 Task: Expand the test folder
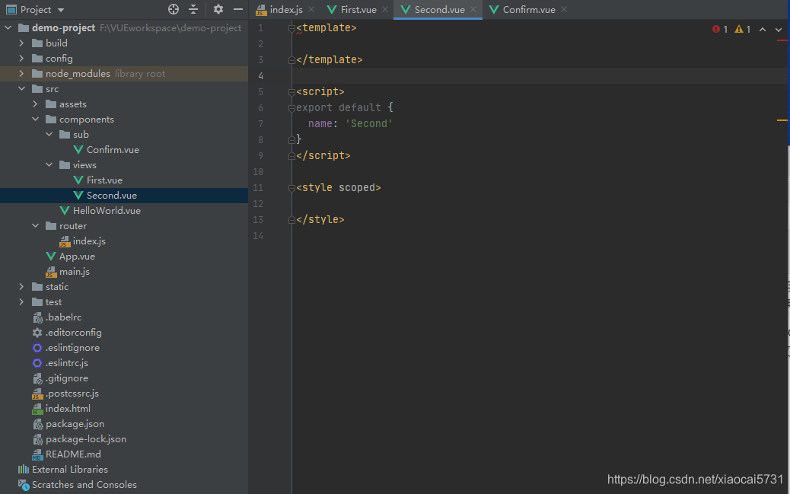21,302
